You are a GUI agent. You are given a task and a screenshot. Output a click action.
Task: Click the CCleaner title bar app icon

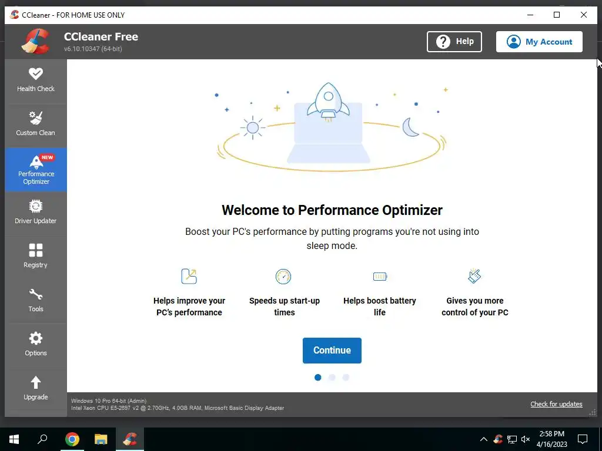pyautogui.click(x=14, y=15)
